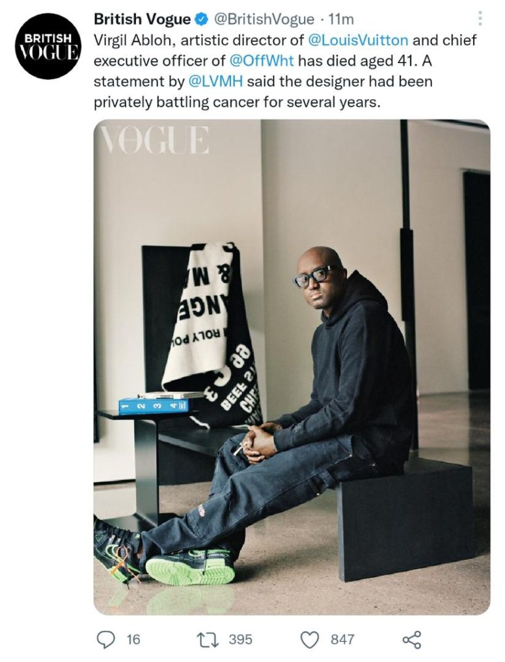The width and height of the screenshot is (505, 662).
Task: Click the green sneaker in the photo
Action: tap(190, 566)
